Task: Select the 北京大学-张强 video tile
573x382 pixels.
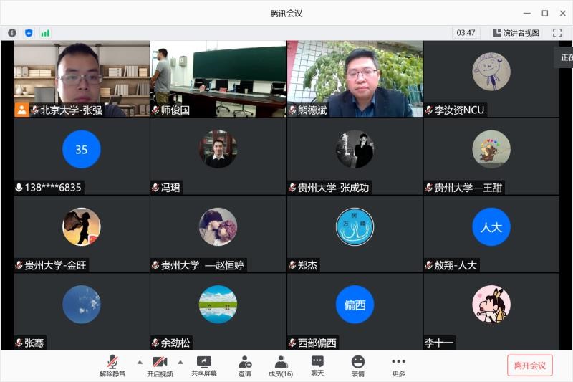Action: [x=81, y=78]
